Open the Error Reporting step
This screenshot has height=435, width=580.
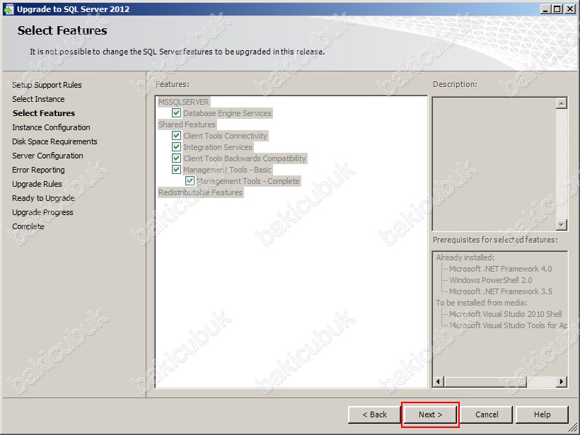(38, 170)
